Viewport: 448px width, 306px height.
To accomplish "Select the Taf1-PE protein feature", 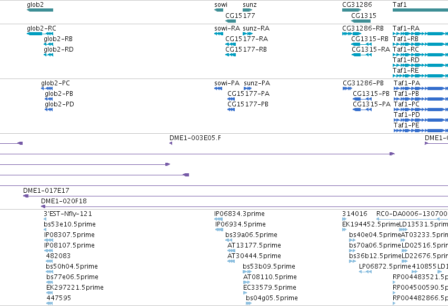I will (406, 126).
